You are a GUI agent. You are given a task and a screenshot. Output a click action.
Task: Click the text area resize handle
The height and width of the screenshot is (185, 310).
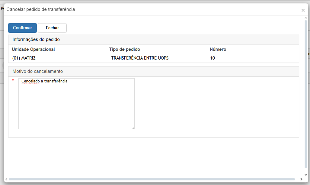[133, 128]
